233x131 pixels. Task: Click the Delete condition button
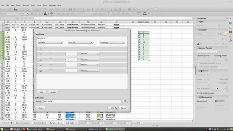[x=53, y=92]
